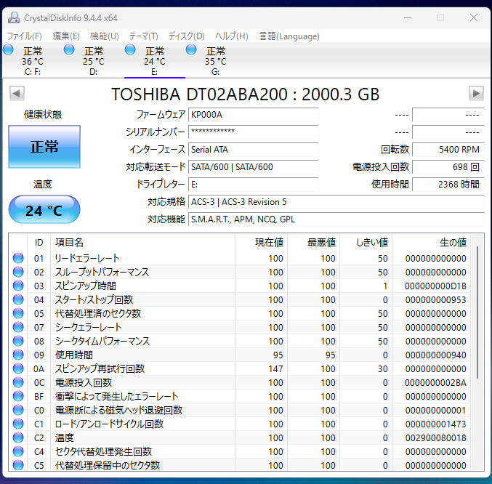Click raw value 000000001473
The width and height of the screenshot is (492, 484).
[x=435, y=424]
